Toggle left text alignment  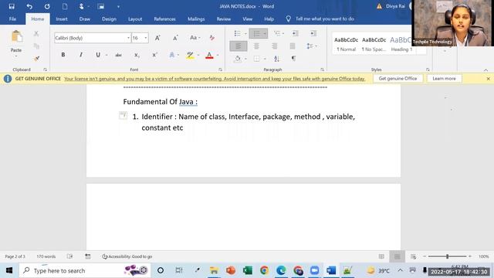pos(239,46)
